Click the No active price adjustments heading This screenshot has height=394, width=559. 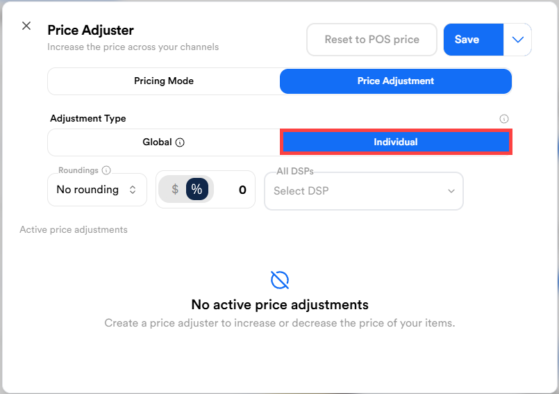(280, 304)
